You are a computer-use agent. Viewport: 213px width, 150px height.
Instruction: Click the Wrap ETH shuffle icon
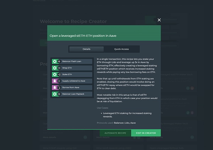point(59,68)
